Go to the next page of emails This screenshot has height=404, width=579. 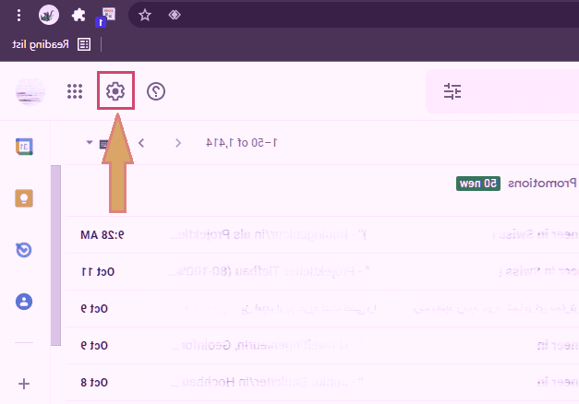141,143
